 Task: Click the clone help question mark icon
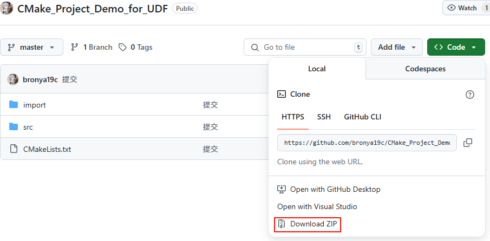(470, 95)
